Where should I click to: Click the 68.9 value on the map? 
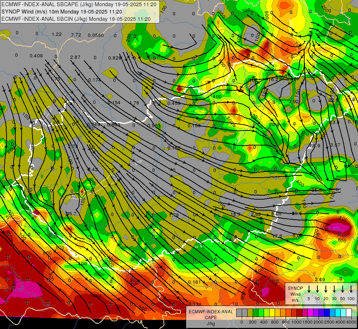315,145
